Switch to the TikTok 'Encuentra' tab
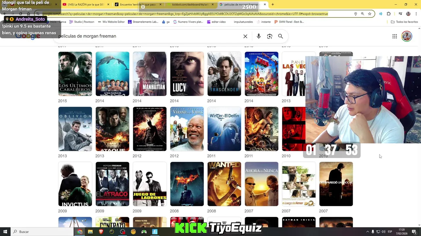This screenshot has height=236, width=421. pyautogui.click(x=138, y=5)
